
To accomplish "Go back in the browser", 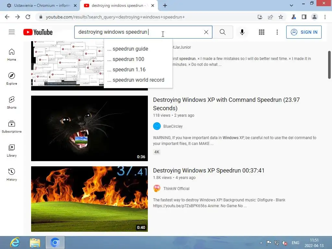I will point(7,17).
